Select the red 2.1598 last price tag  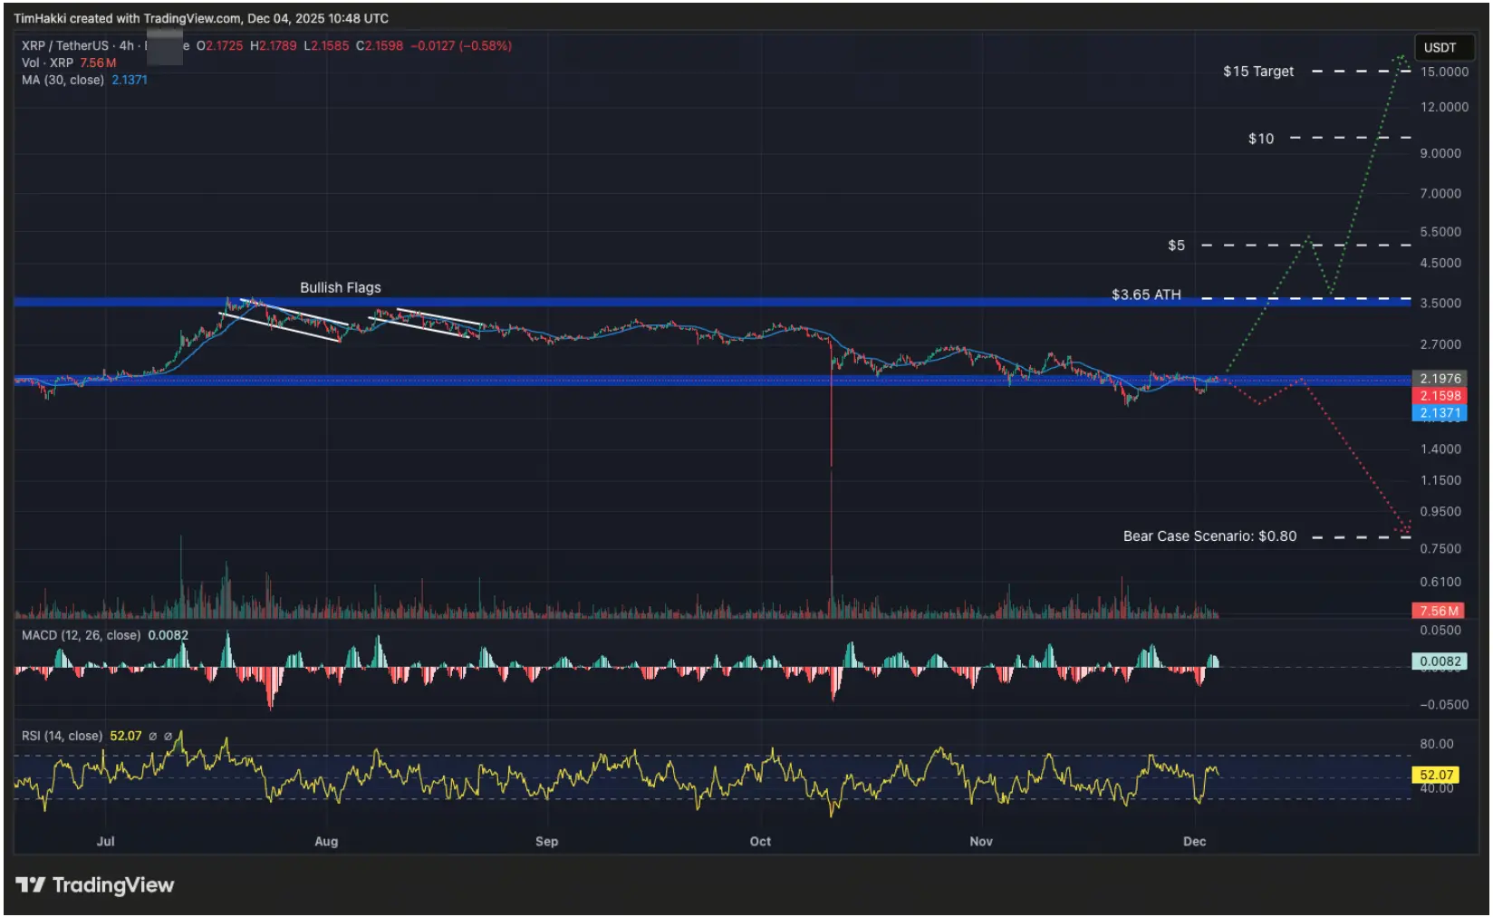click(x=1442, y=396)
